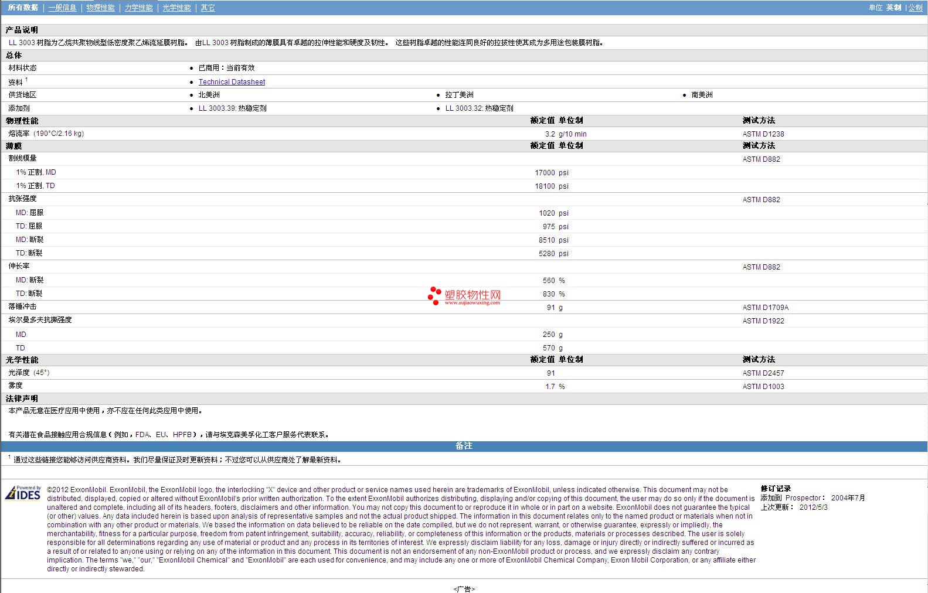Click the LL 3003.39 热稳定剂 additive entry
This screenshot has height=593, width=928.
click(x=232, y=108)
